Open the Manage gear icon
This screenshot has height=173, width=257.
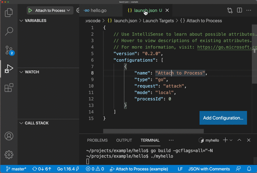click(9, 155)
